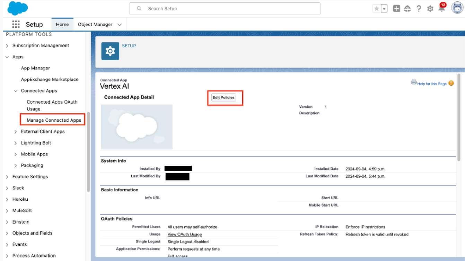The image size is (465, 261).
Task: Print using the printer icon
Action: [x=414, y=81]
